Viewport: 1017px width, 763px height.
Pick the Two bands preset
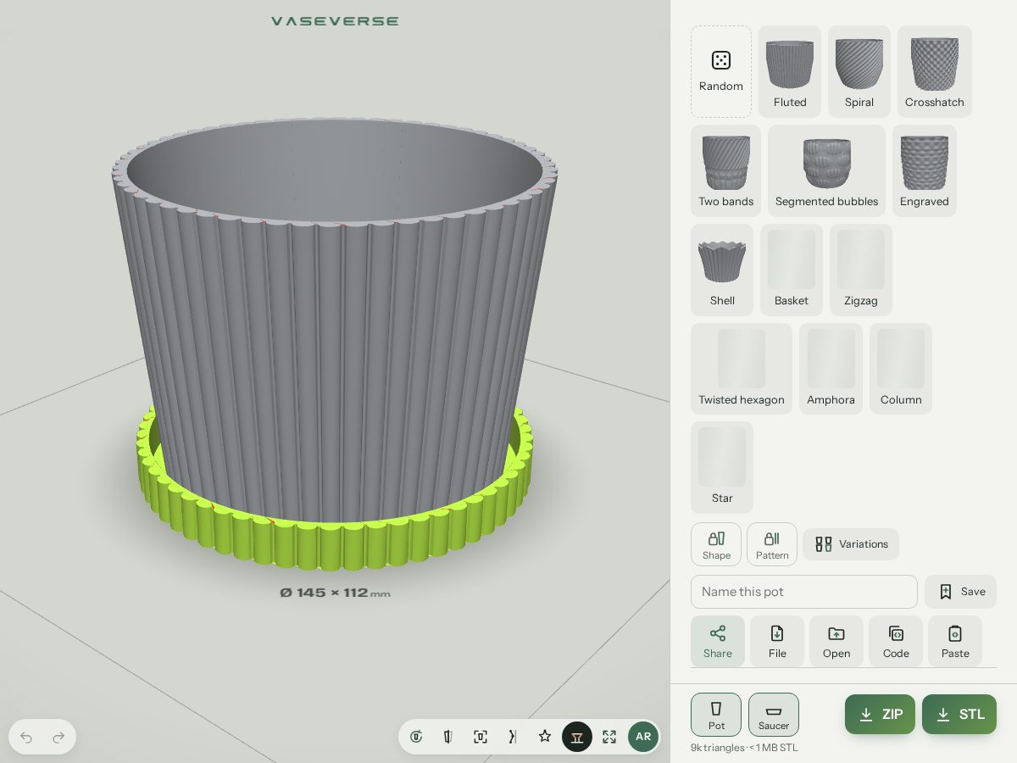pos(725,170)
